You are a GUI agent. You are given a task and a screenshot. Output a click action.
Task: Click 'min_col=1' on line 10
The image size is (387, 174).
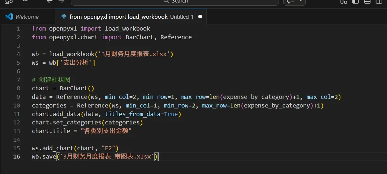click(141, 106)
